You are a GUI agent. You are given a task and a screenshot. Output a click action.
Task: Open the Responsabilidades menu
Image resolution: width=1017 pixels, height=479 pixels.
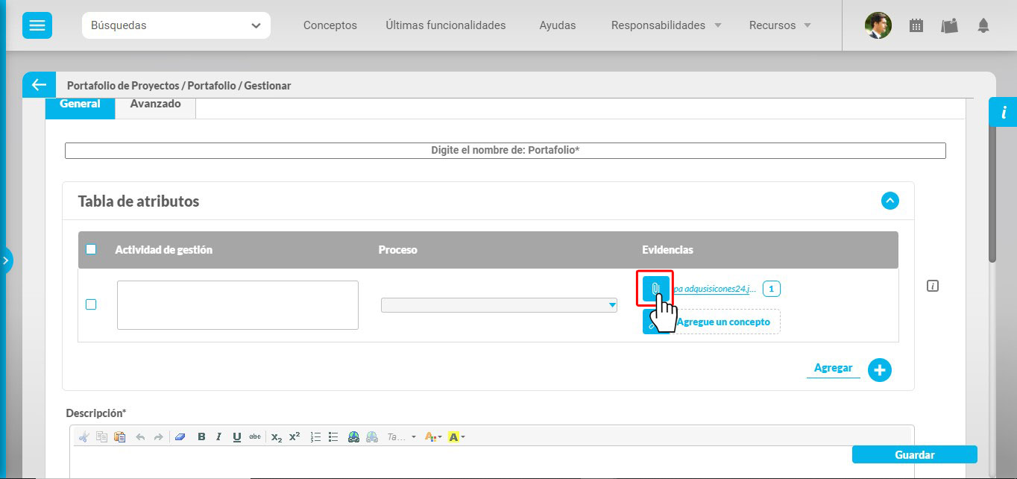666,25
